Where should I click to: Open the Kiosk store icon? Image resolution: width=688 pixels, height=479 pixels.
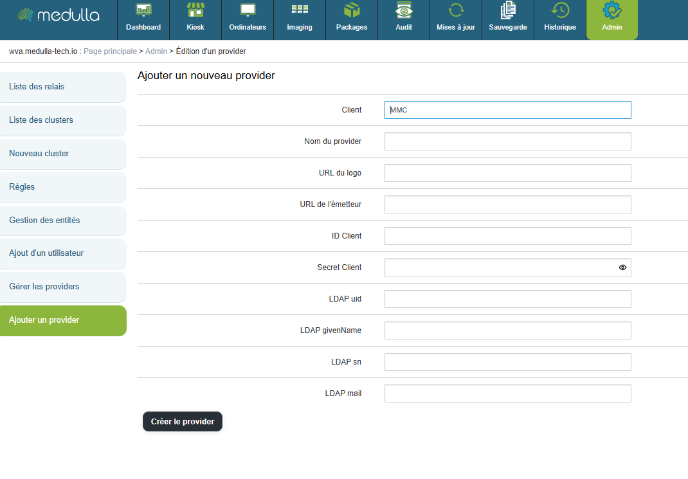click(195, 11)
